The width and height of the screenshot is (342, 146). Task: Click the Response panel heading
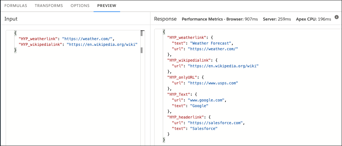pyautogui.click(x=165, y=19)
